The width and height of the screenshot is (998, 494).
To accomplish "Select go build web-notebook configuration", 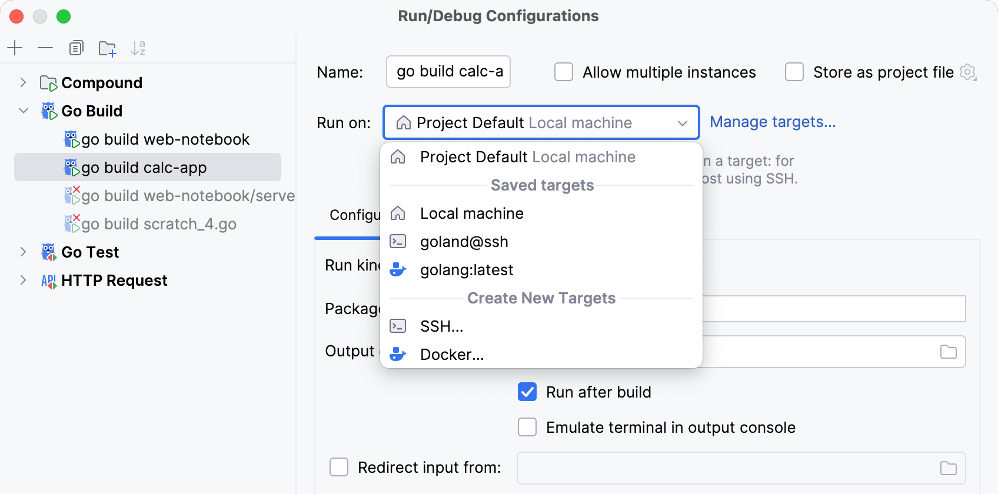I will 165,139.
